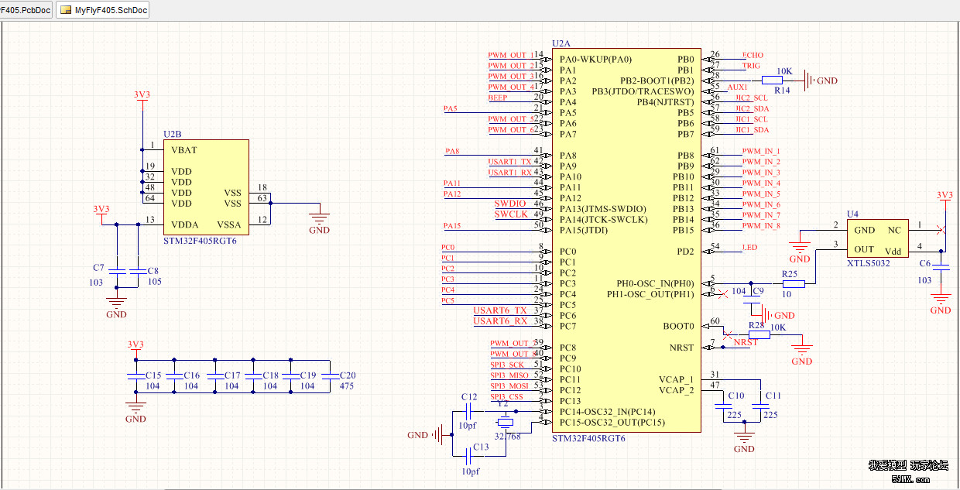
Task: Click the XTLS5032 oscillator U4 body
Action: point(877,240)
